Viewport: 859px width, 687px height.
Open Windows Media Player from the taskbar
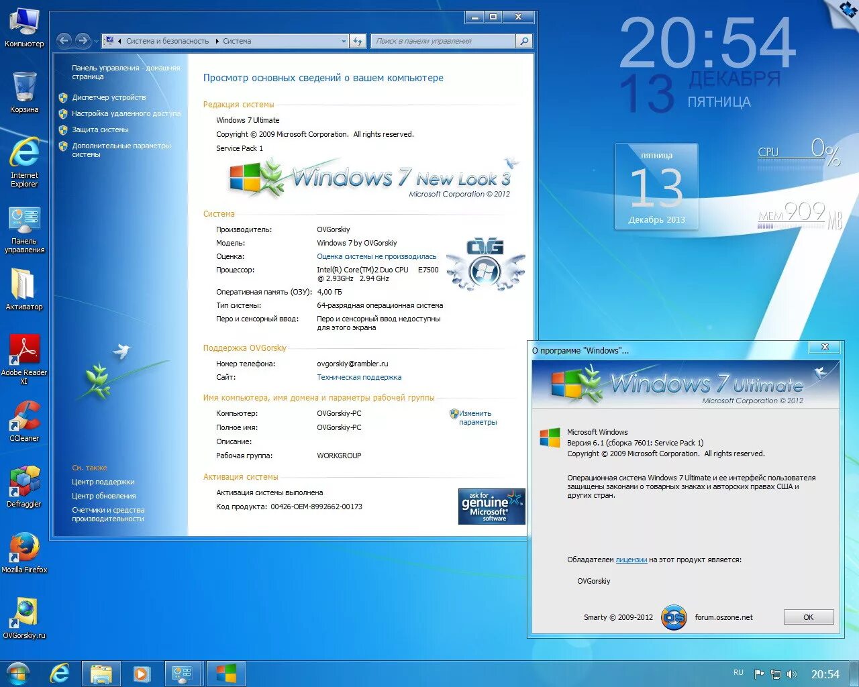click(142, 674)
